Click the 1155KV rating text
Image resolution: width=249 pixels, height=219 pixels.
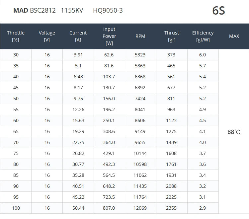pos(72,10)
